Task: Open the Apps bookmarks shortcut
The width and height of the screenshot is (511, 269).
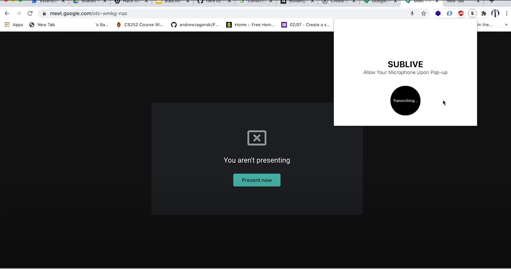Action: 14,25
